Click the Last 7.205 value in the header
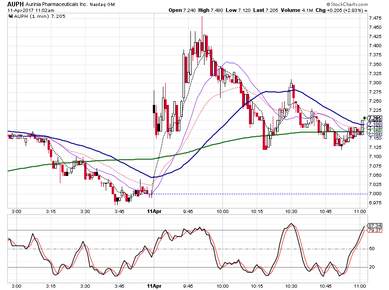This screenshot has width=389, height=290. 265,10
